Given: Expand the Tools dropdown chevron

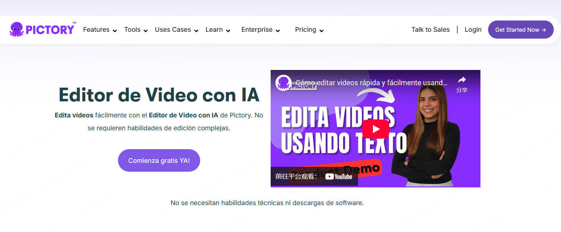Looking at the screenshot, I should 145,31.
